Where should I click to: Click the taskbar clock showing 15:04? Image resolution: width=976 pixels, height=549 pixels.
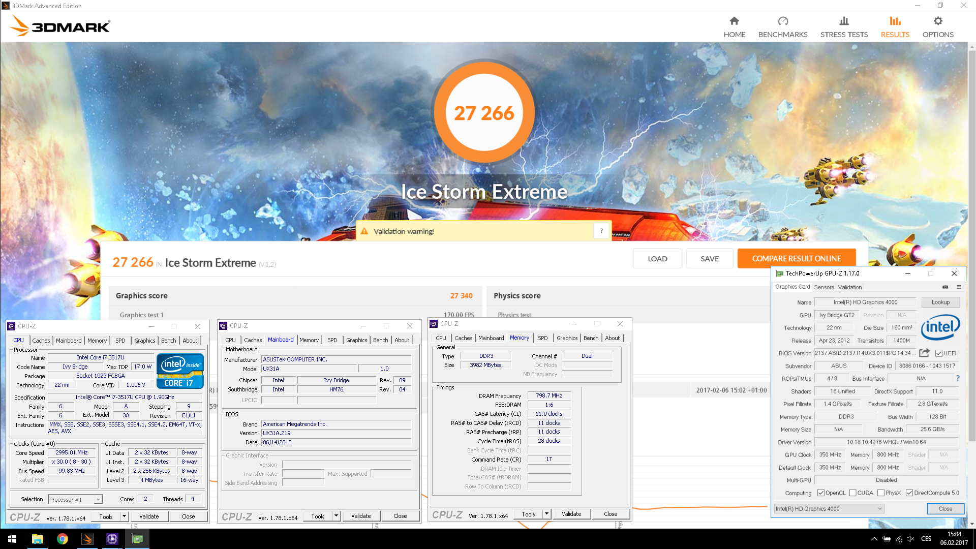point(954,539)
